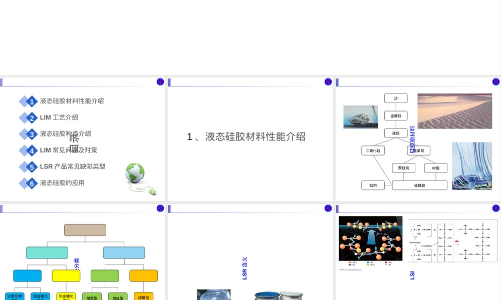Screen dimensions: 501x300
Task: Select the LIM 常见问题及对策 list entry
Action: (x=68, y=150)
